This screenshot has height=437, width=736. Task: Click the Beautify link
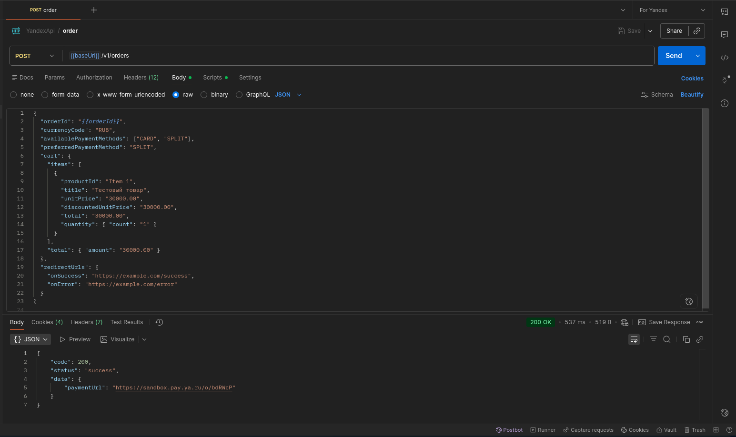tap(692, 95)
